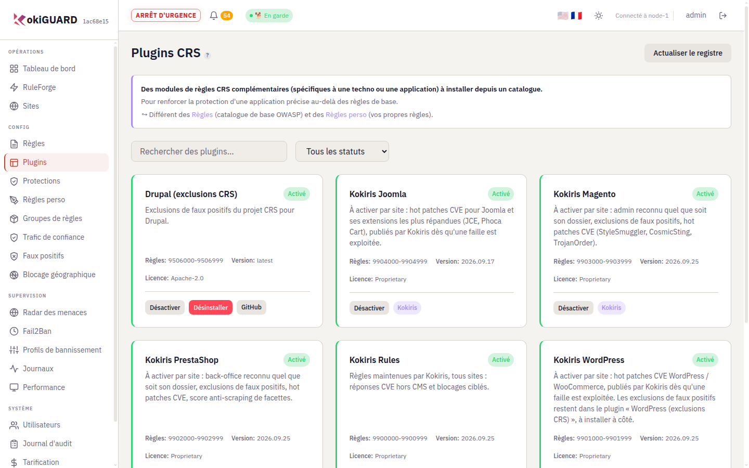The image size is (749, 468).
Task: Navigate to Faux positifs
Action: (56, 256)
